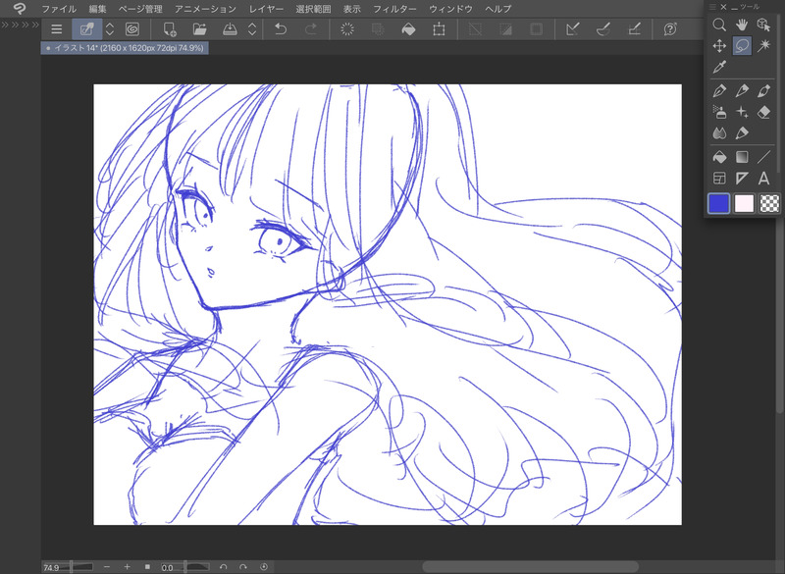Select the Blend droplets tool
785x574 pixels.
(719, 133)
